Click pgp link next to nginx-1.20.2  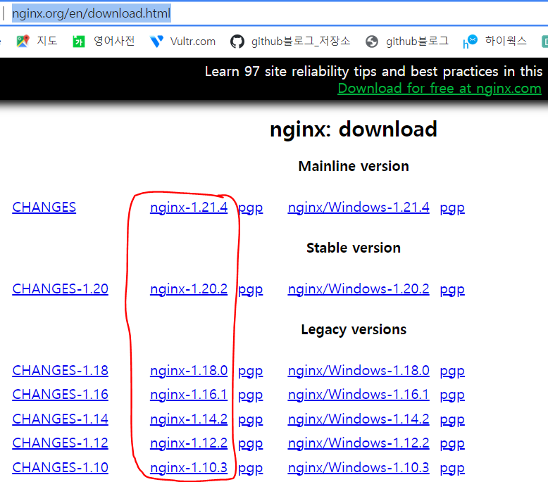point(250,290)
